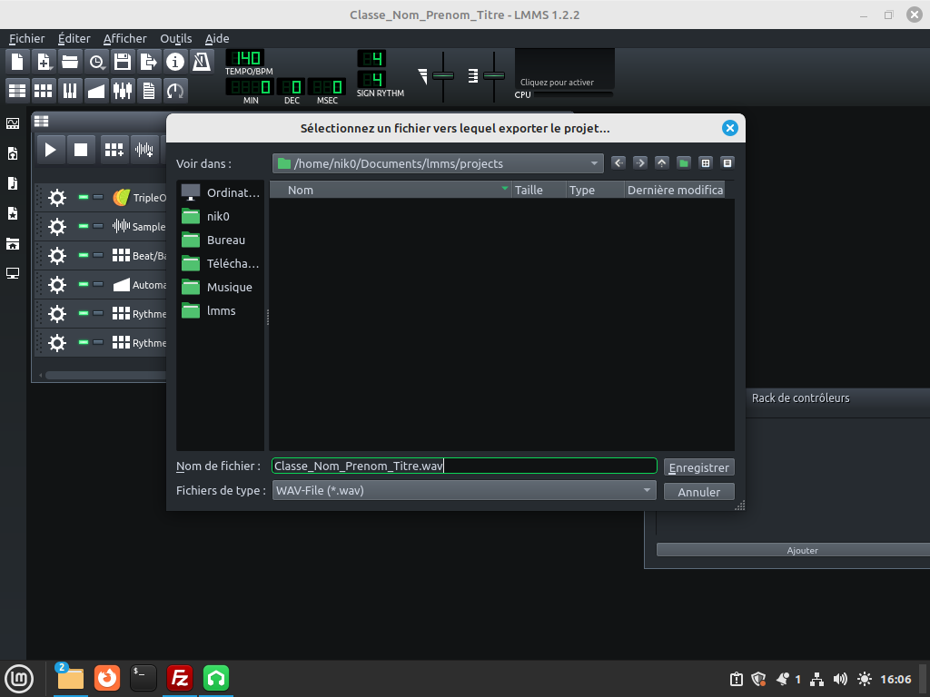The height and width of the screenshot is (697, 930).
Task: Click the info "What's this" icon
Action: (x=175, y=62)
